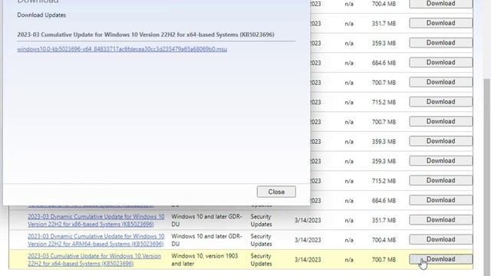
Task: Select the dialog heading 2023-03 Cumulative Update (KB5023696)
Action: tap(146, 34)
